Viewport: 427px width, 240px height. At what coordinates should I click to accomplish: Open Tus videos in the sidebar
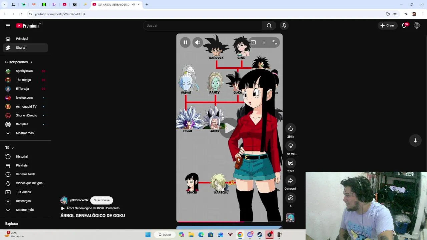pos(25,192)
